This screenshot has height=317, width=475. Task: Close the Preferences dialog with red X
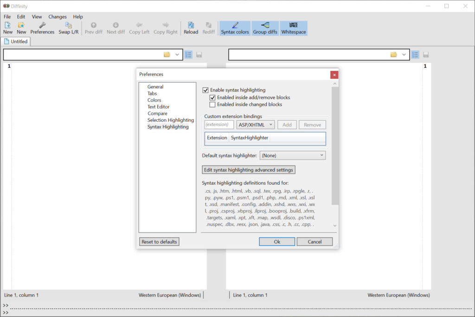click(x=334, y=75)
